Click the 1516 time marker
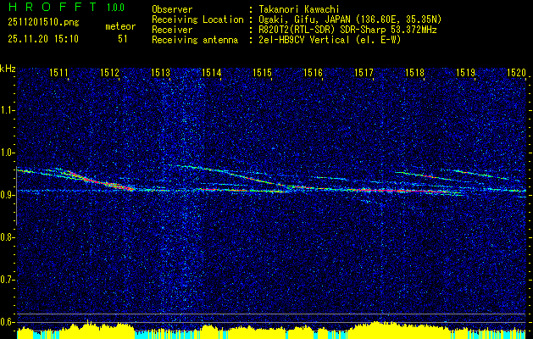The height and width of the screenshot is (339, 533). 313,72
